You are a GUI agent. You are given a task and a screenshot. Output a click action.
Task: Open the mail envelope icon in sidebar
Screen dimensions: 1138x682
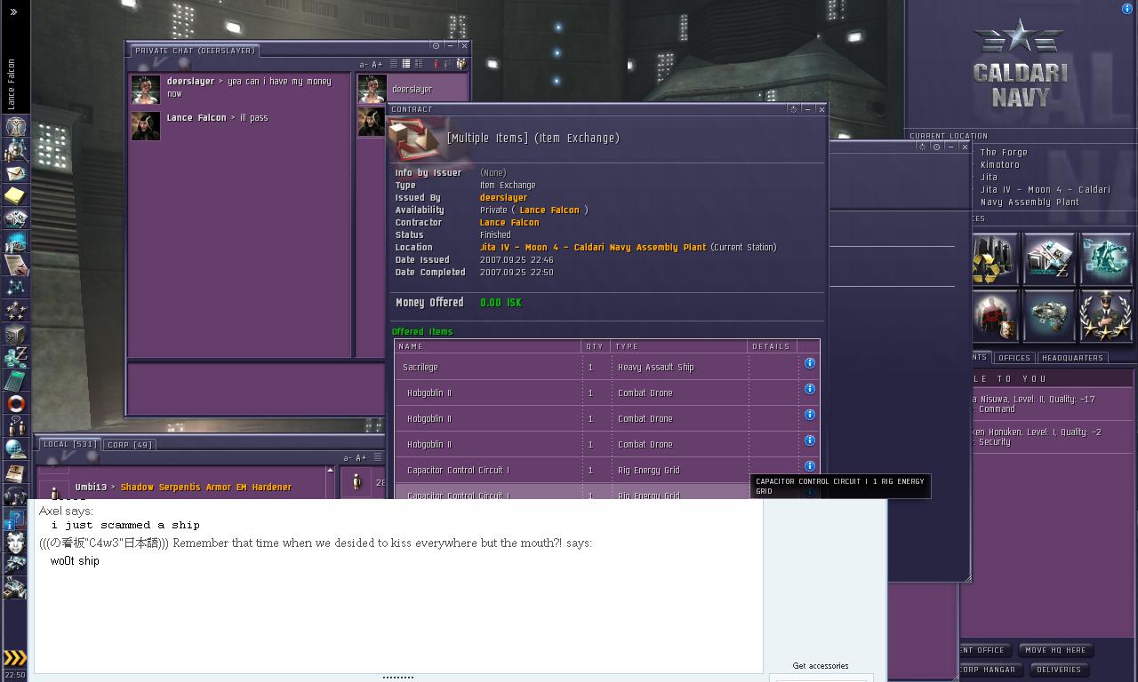coord(15,172)
